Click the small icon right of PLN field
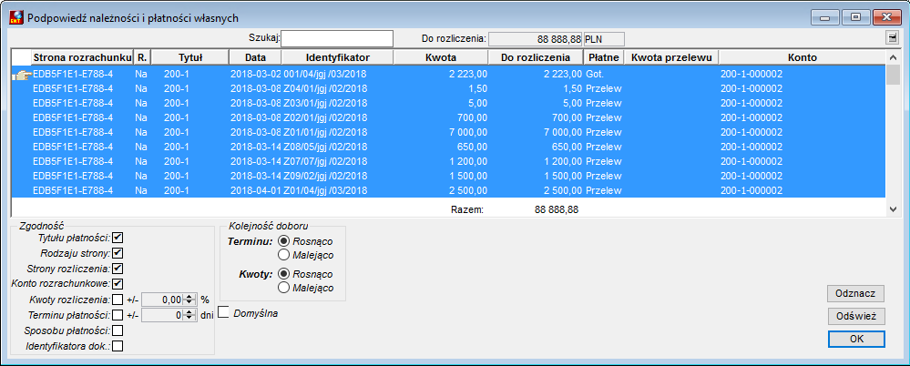The width and height of the screenshot is (910, 366). [x=892, y=37]
